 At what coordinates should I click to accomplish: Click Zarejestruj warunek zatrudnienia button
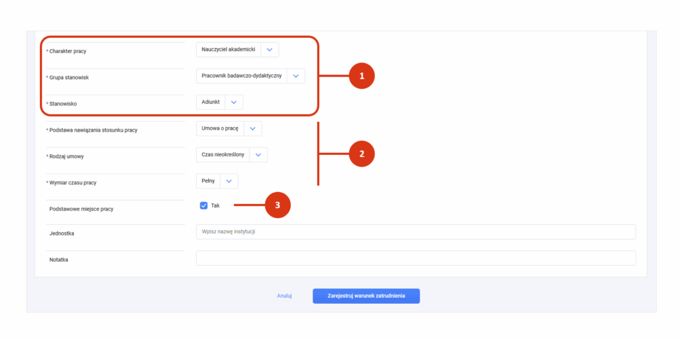(x=366, y=296)
